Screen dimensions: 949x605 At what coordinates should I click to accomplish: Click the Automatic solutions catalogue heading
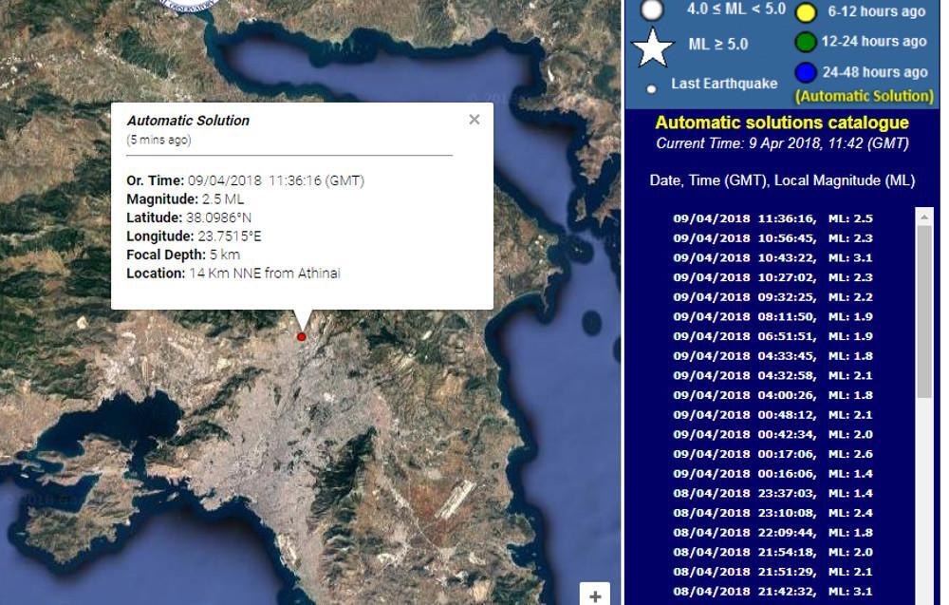(x=781, y=123)
